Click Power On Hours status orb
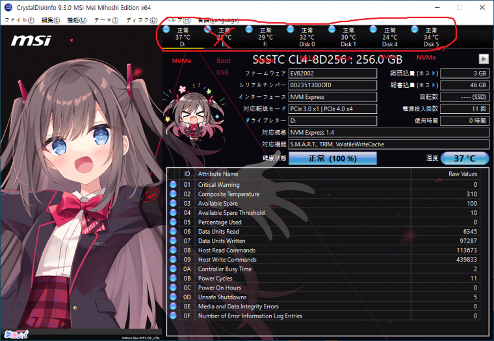The image size is (494, 341). tap(173, 288)
